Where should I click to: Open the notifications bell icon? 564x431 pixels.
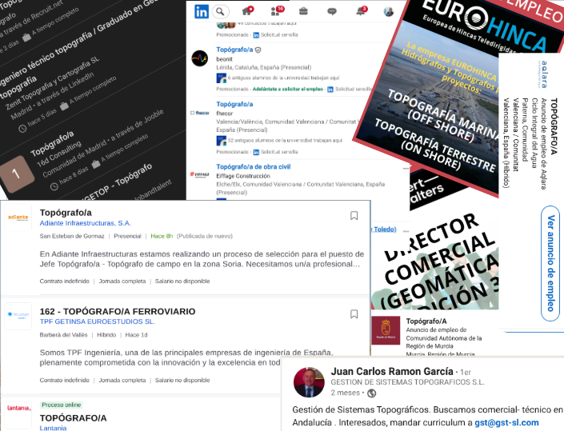click(360, 11)
